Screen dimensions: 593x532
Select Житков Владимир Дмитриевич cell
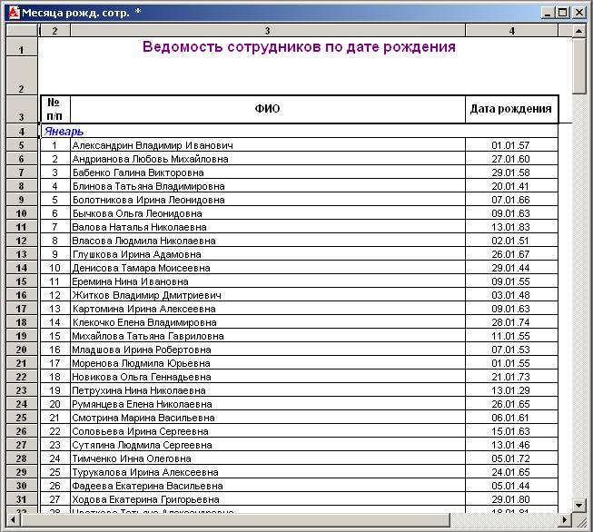(267, 295)
